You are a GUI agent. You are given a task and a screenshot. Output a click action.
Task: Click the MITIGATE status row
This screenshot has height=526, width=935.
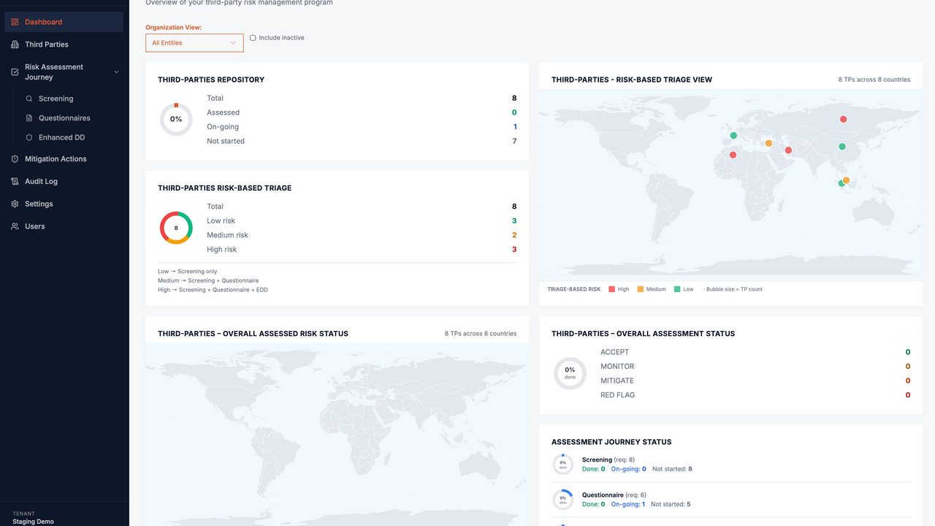(x=755, y=381)
